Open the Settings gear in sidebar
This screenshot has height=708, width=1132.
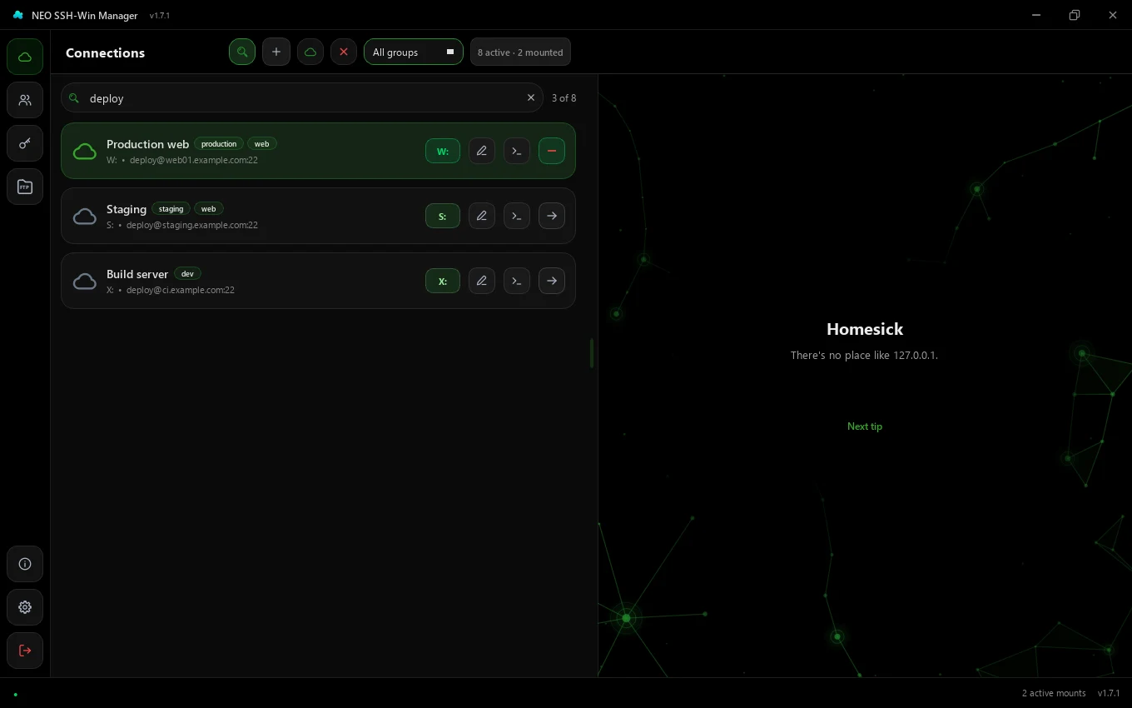click(x=25, y=607)
